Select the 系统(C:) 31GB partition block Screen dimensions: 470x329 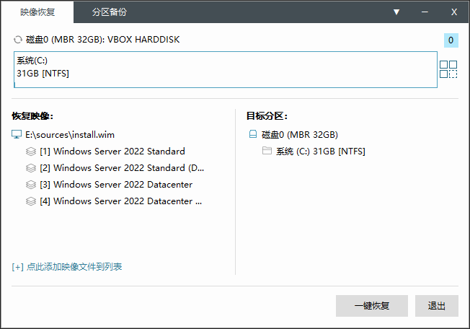tap(225, 69)
